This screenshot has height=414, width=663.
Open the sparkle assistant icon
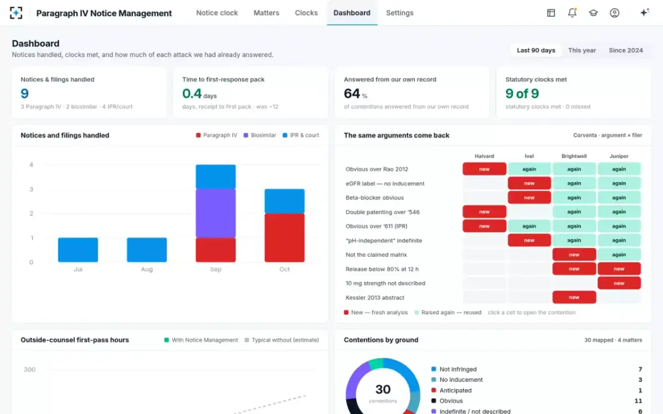coord(644,13)
